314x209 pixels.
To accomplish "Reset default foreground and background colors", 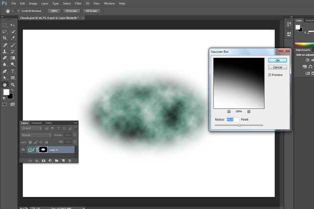I will [x=4, y=98].
